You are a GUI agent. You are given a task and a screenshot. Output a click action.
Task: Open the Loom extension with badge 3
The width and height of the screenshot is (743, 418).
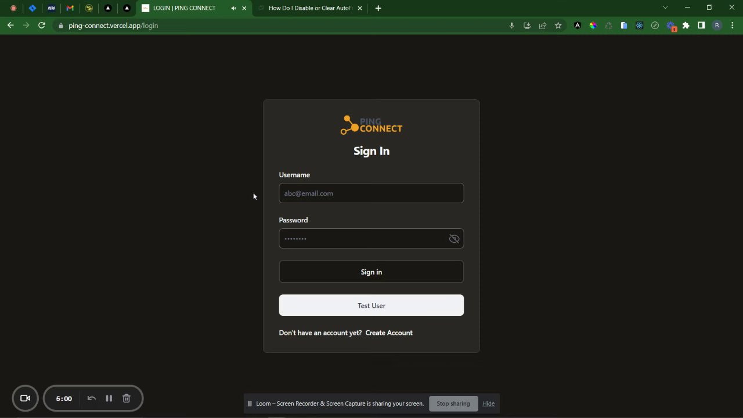click(672, 26)
